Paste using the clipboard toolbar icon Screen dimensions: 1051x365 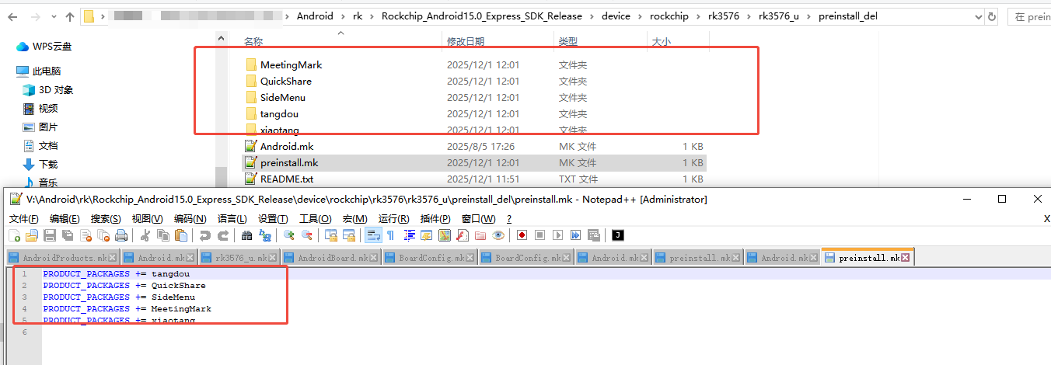pyautogui.click(x=180, y=235)
